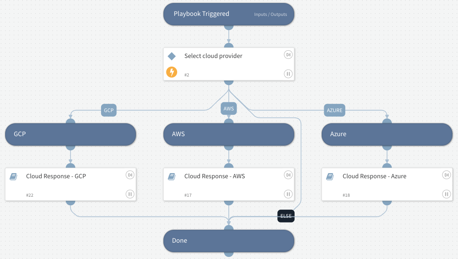Open the Cloud Response - AWS title
The width and height of the screenshot is (458, 259).
click(x=215, y=176)
